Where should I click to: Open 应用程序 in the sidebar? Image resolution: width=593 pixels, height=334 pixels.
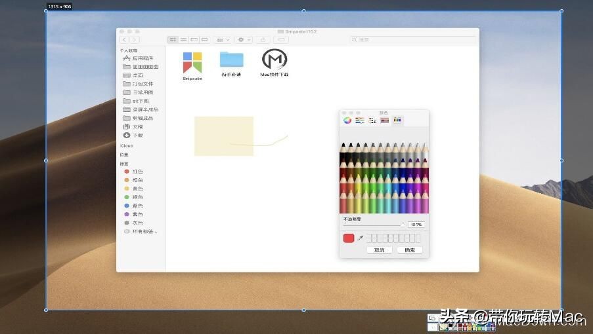point(139,58)
